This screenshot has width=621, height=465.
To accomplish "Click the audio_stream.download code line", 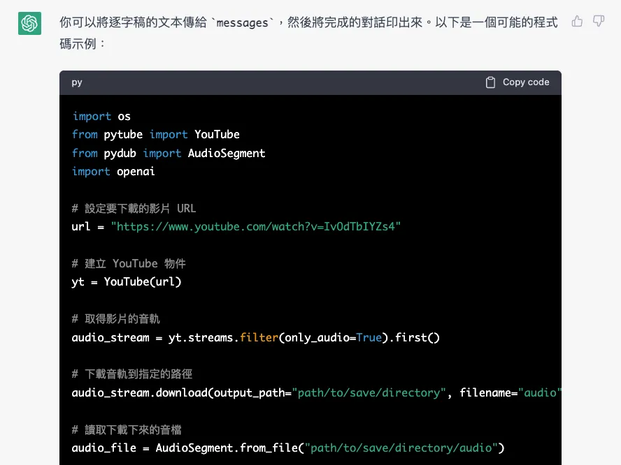I will click(x=316, y=392).
